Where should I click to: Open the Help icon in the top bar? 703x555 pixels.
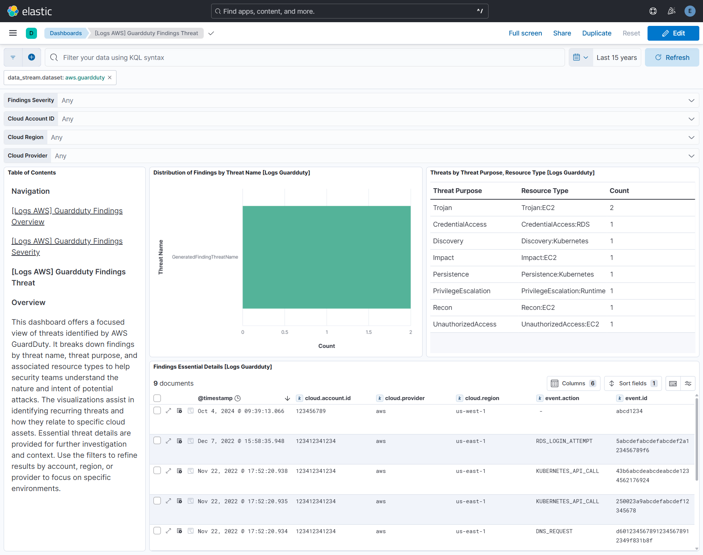point(653,11)
